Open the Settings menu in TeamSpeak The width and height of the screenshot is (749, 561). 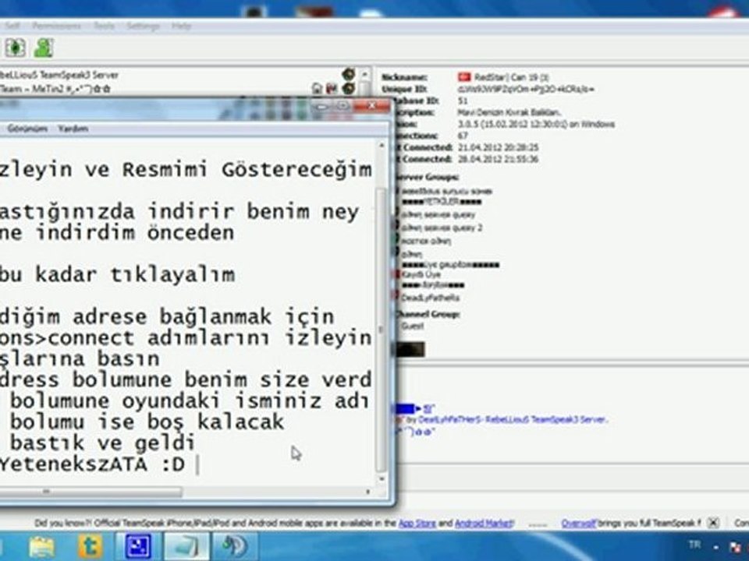point(143,26)
